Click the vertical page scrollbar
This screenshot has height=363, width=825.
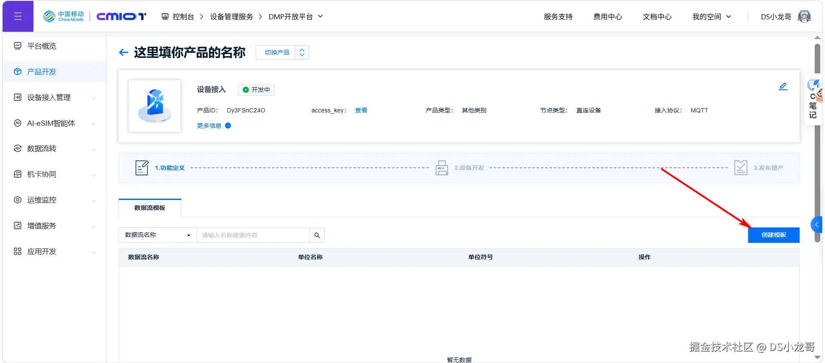pos(817,143)
